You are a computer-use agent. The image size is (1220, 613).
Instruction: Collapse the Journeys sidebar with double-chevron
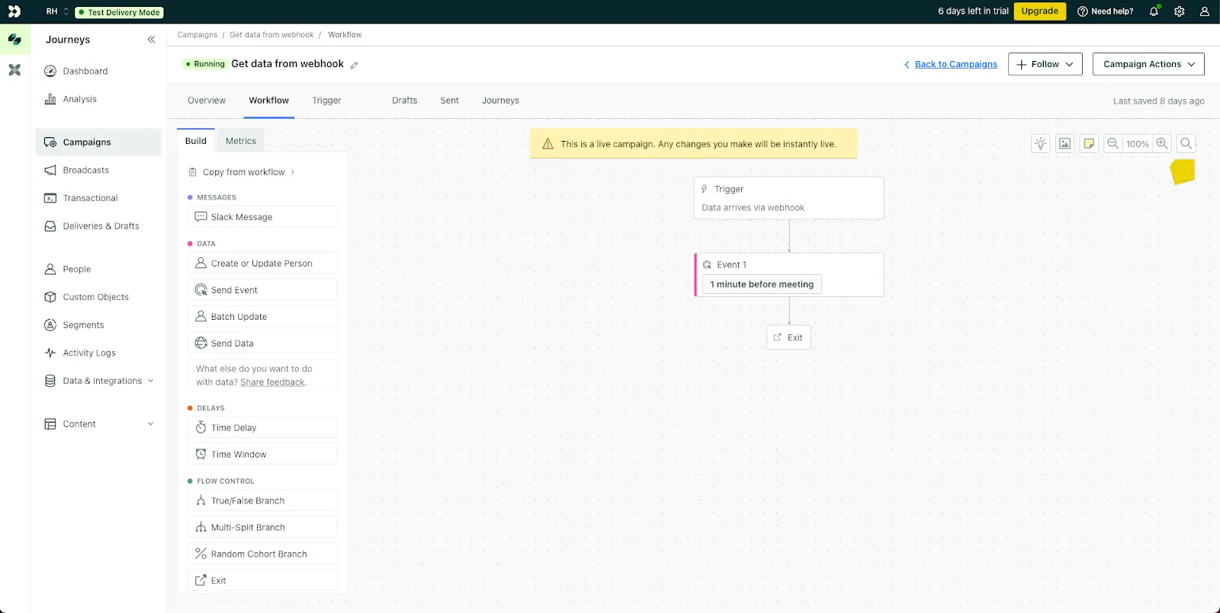point(151,40)
